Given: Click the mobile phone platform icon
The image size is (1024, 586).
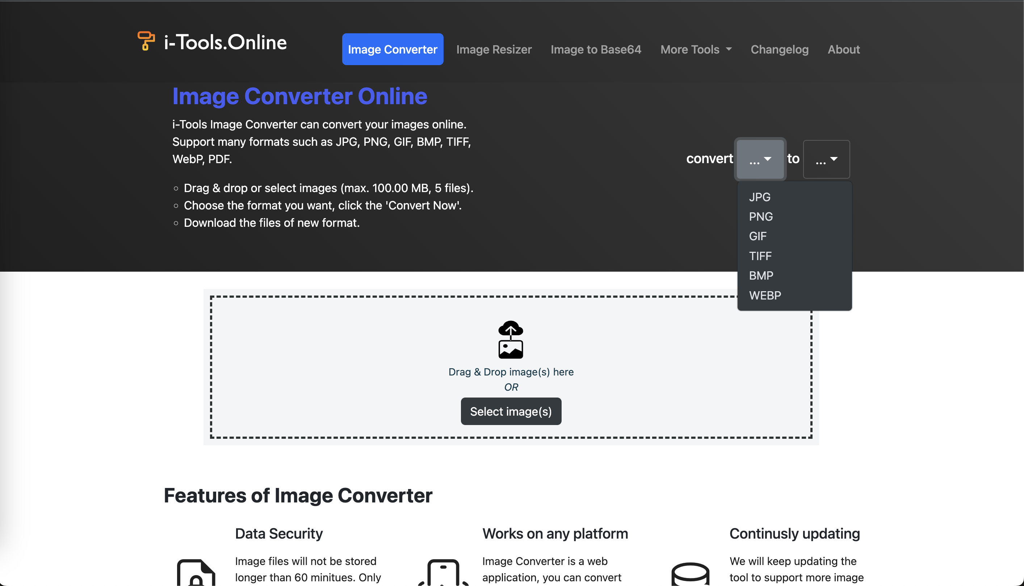Looking at the screenshot, I should point(443,572).
